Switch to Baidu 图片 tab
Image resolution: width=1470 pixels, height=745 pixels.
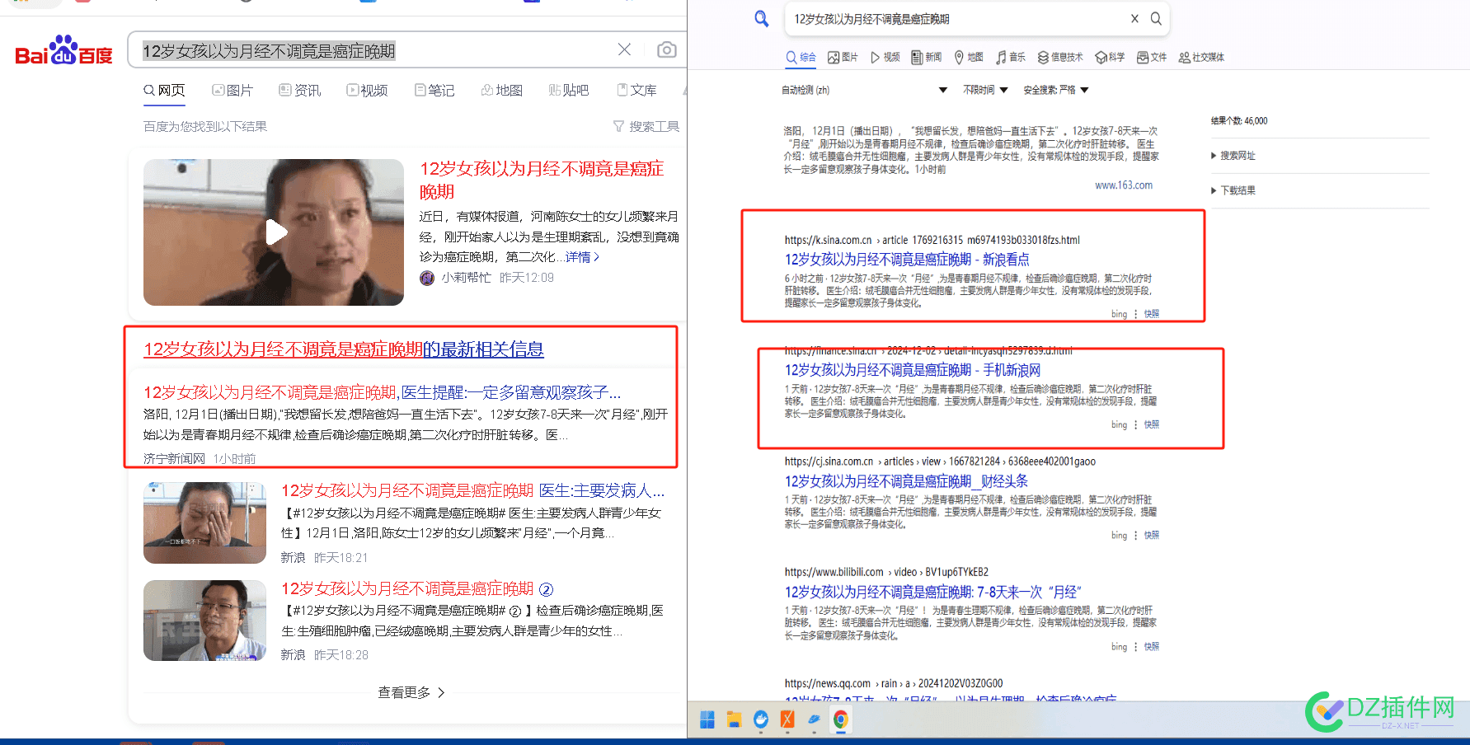232,90
